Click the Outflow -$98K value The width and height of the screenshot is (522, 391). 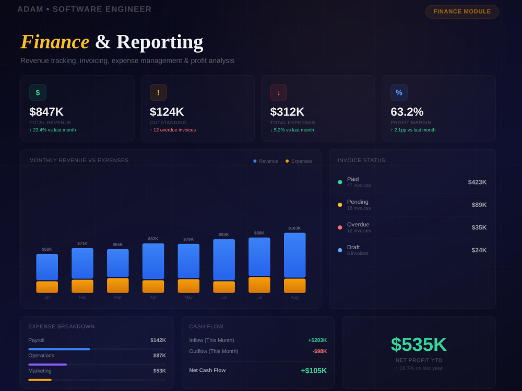319,351
